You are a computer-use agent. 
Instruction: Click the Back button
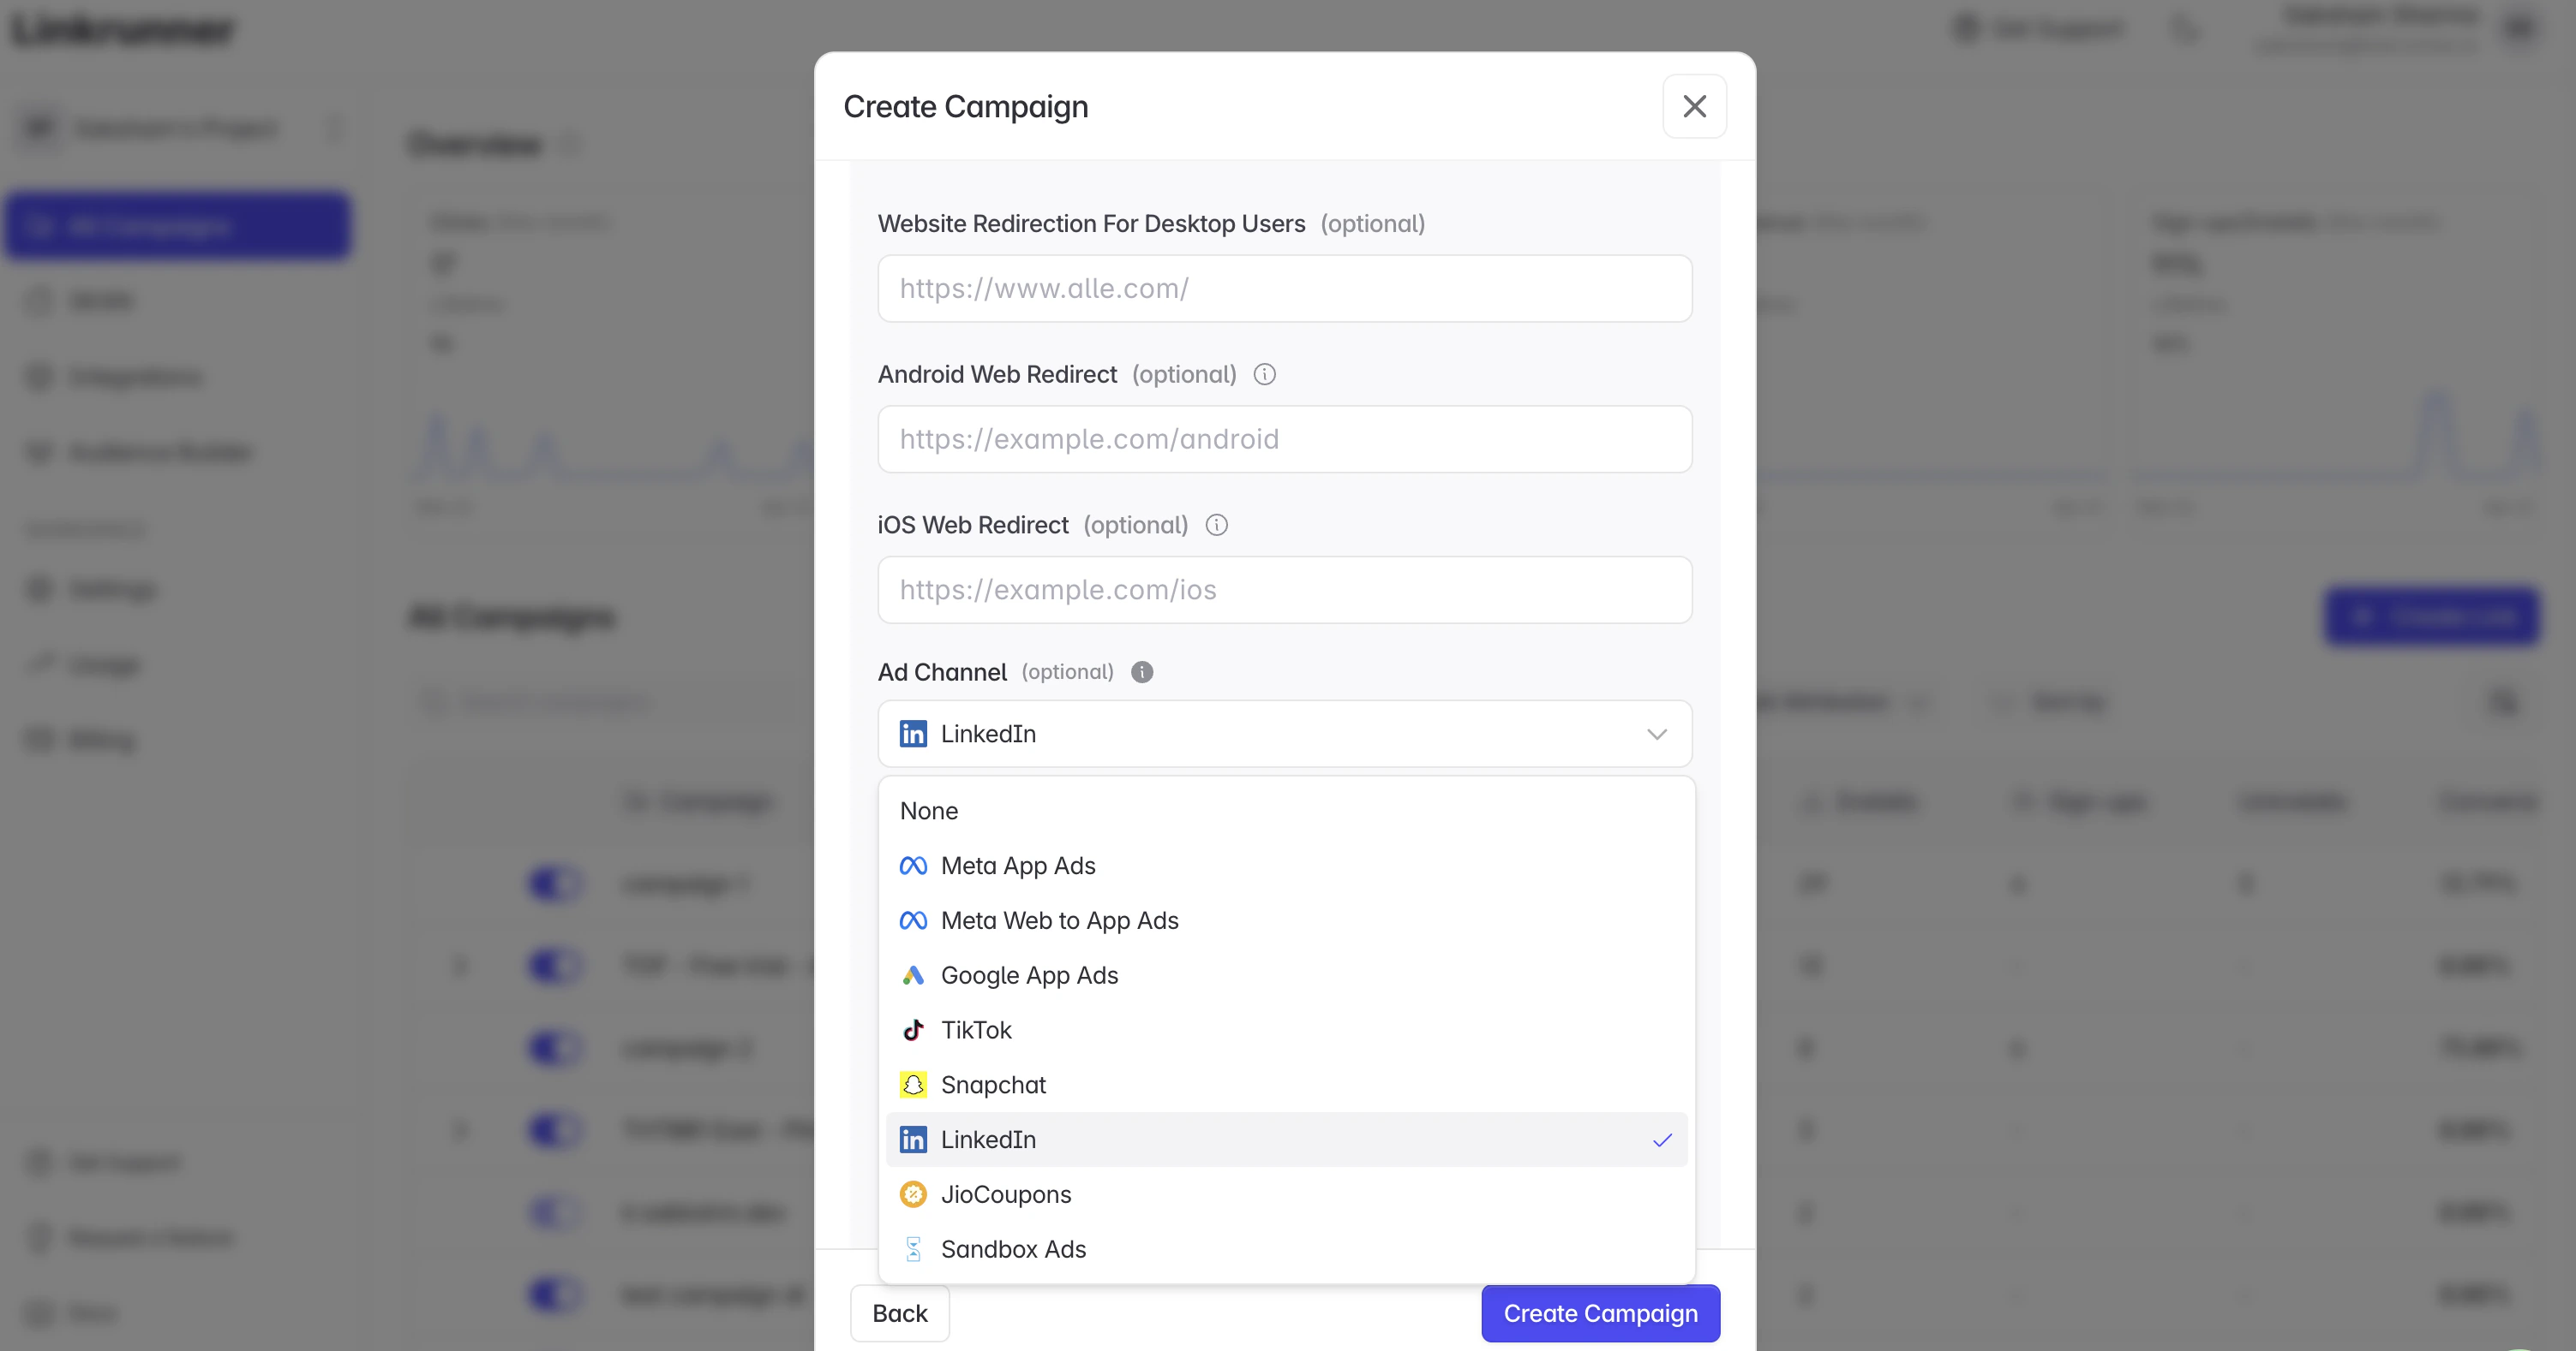[x=899, y=1313]
